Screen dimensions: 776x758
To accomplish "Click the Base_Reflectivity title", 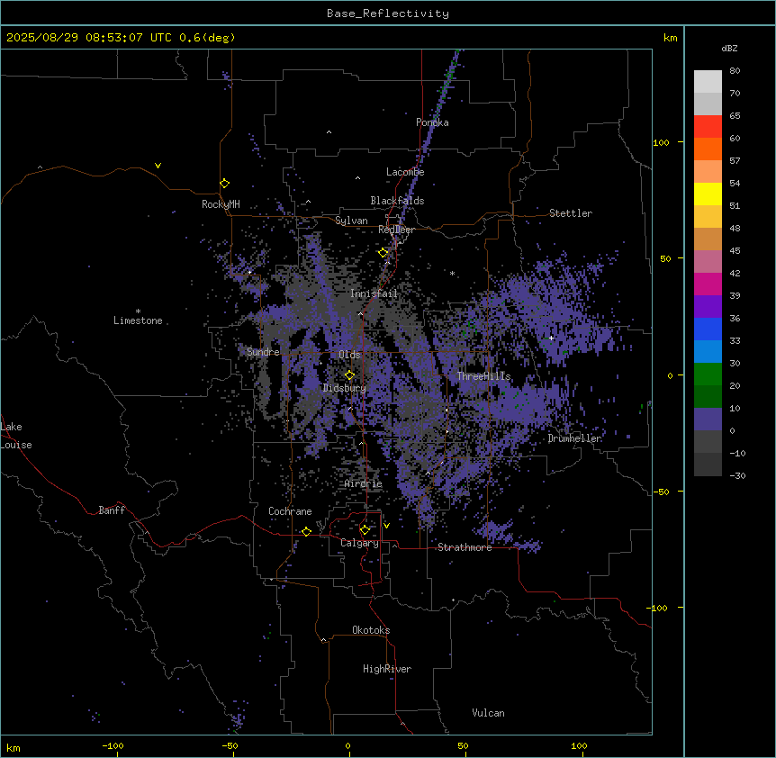I will pyautogui.click(x=388, y=14).
